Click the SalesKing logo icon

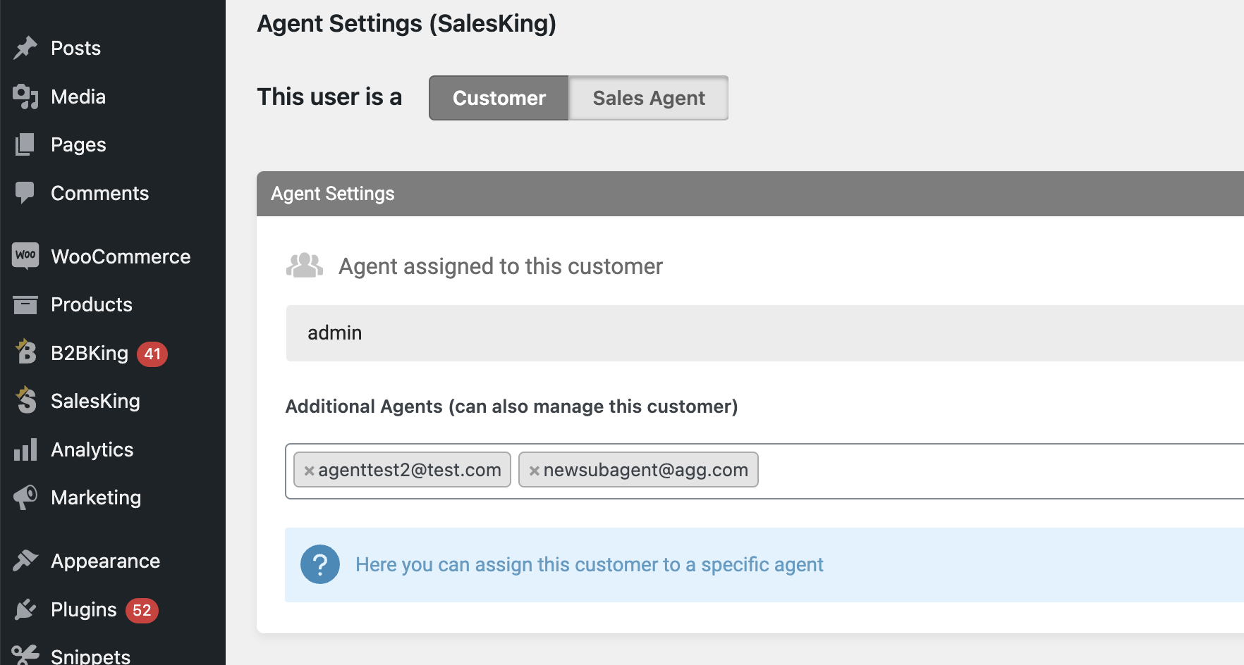point(26,400)
